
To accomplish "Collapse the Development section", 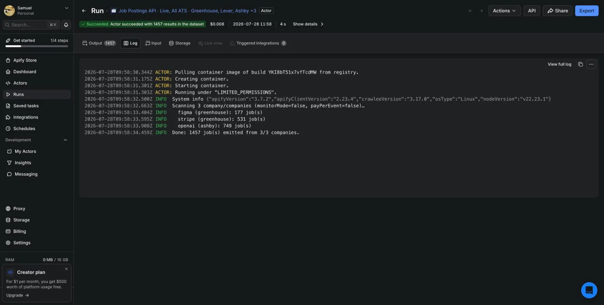I will (x=65, y=140).
